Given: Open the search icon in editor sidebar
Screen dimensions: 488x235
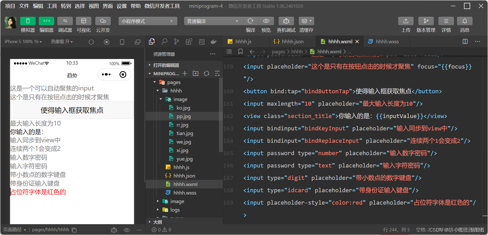Looking at the screenshot, I should coord(164,41).
